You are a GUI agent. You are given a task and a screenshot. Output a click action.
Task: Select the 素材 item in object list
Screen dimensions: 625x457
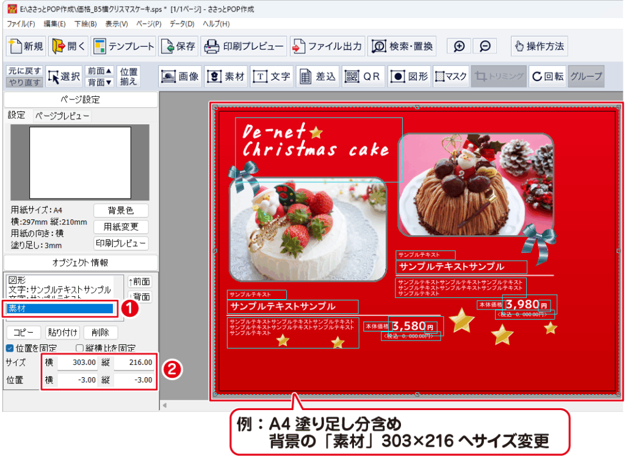[60, 309]
